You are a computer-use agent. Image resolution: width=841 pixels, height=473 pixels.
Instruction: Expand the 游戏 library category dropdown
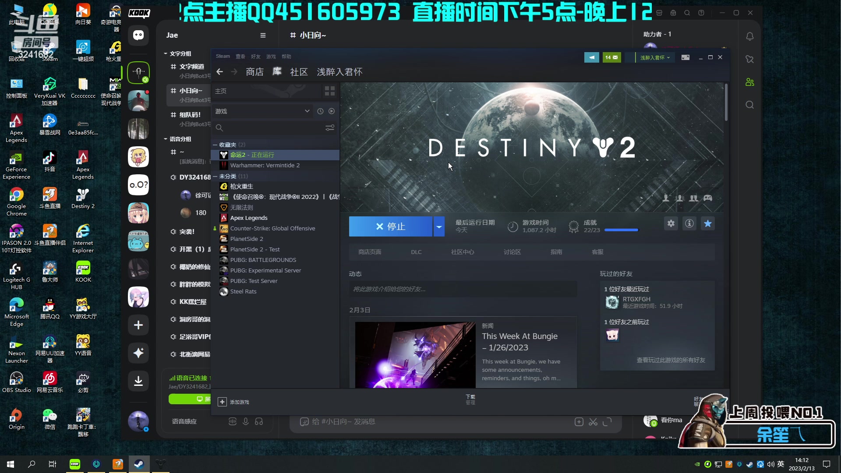pos(307,111)
